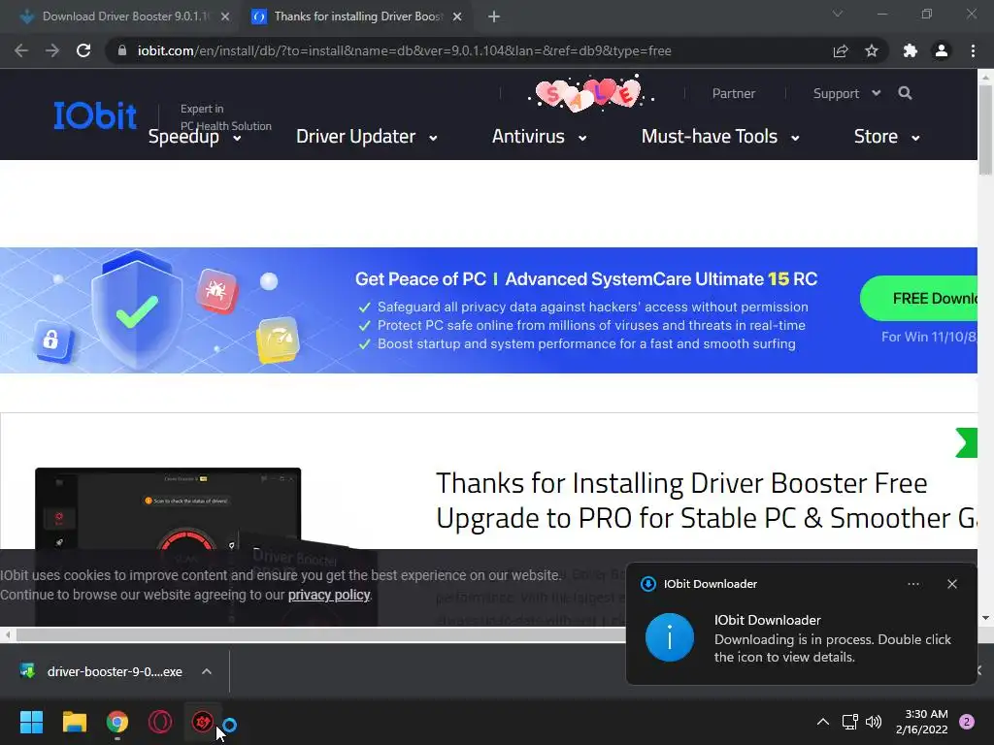Expand the Support dropdown
Screen dimensions: 994x745
(846, 94)
